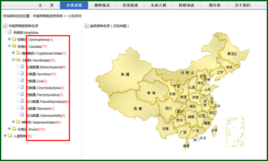Click the Cryptobranchidae folder icon
268x161 pixels.
(x=18, y=53)
